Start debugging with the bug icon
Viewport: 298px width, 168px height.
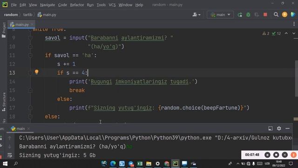click(248, 14)
